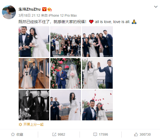Favorite the post with the star icon
The image size is (160, 139).
(x=13, y=134)
